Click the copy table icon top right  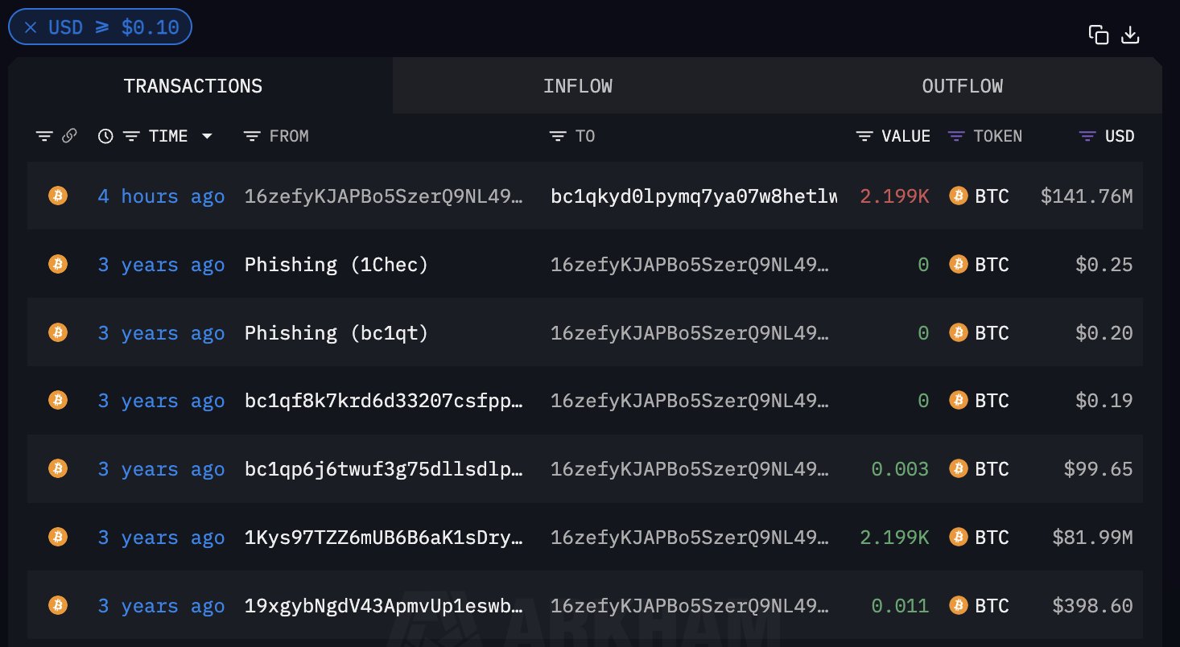[x=1099, y=33]
